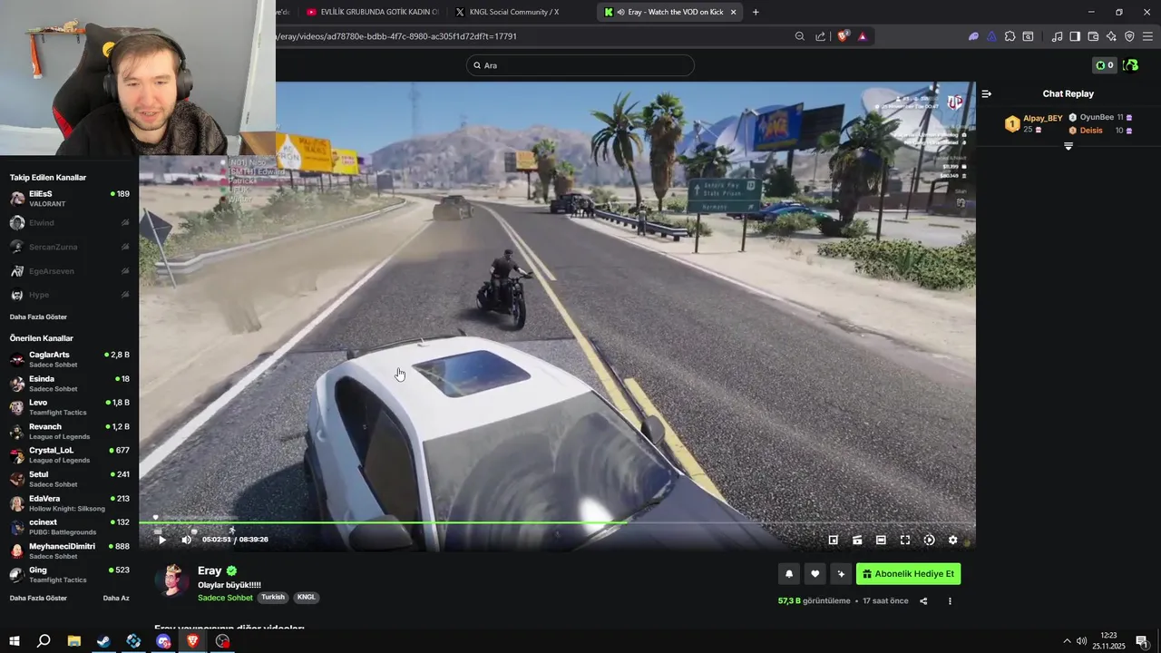The width and height of the screenshot is (1161, 653).
Task: Open Revanch League of Legends channel
Action: click(x=69, y=431)
